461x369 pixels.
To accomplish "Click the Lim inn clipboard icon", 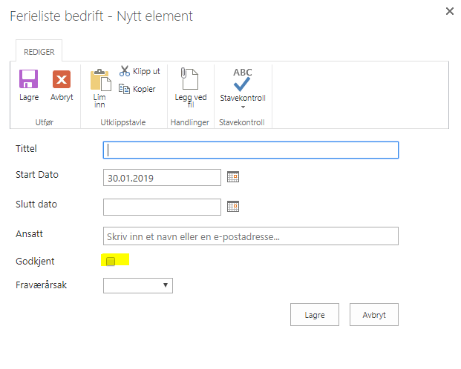I will tap(100, 81).
